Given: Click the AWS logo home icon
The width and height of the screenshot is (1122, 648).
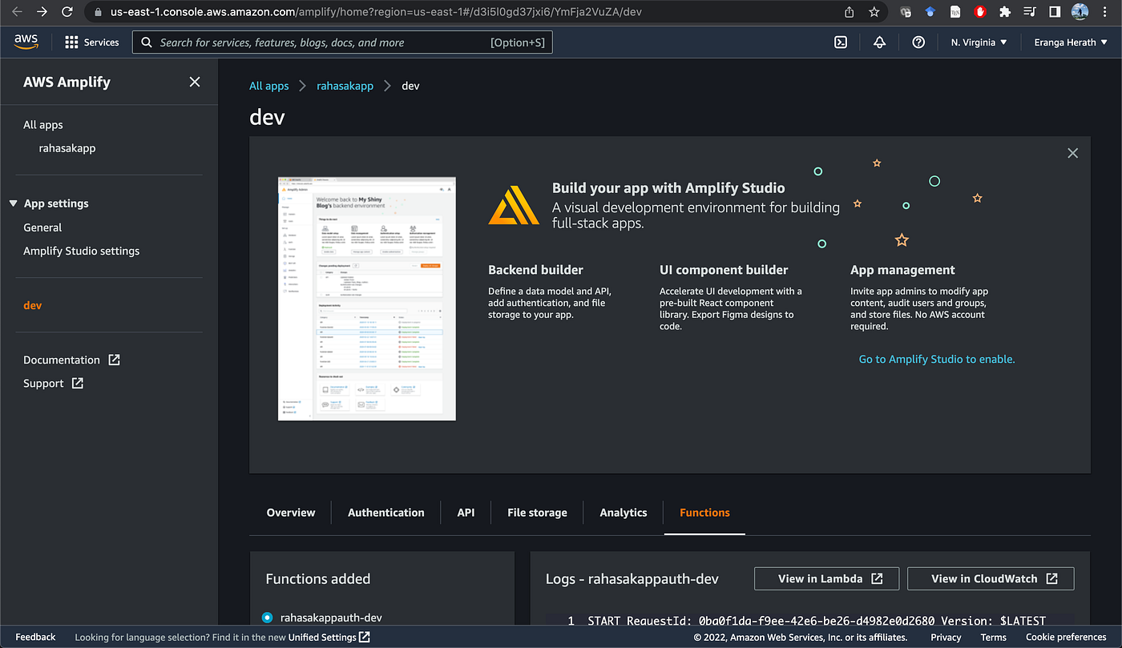Looking at the screenshot, I should tap(26, 42).
